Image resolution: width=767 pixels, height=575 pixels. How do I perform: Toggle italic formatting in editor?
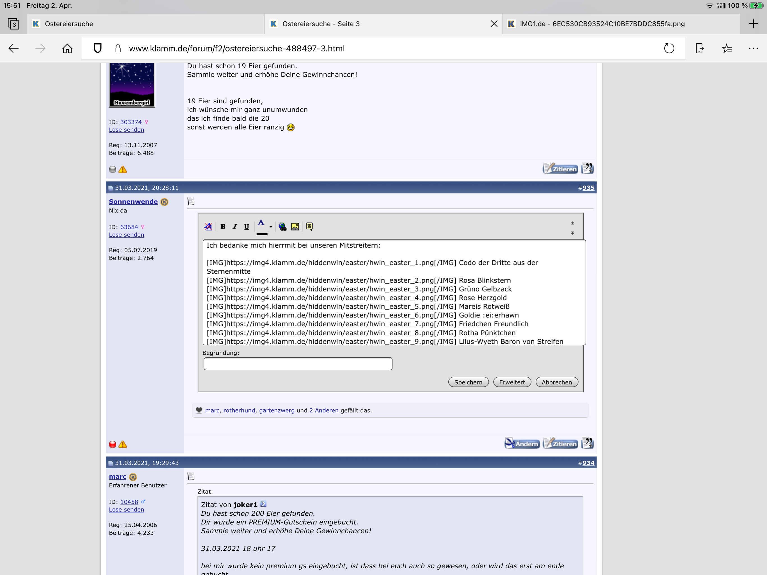235,227
